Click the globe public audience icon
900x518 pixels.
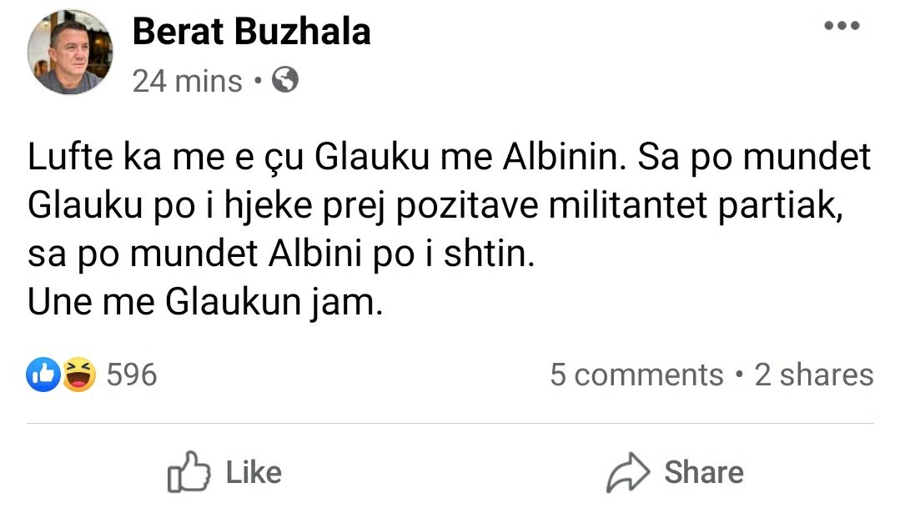[x=285, y=81]
